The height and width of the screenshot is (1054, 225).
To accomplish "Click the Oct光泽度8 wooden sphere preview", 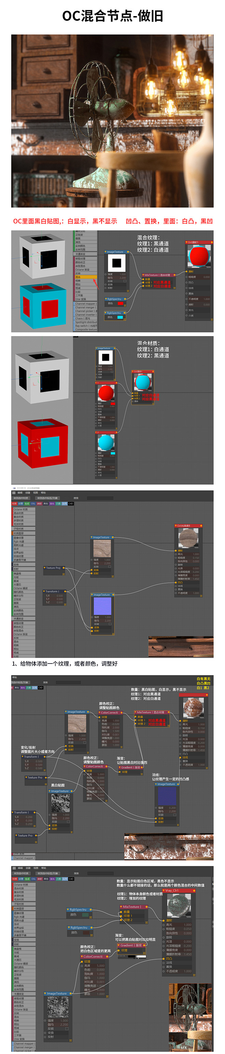I will (188, 538).
